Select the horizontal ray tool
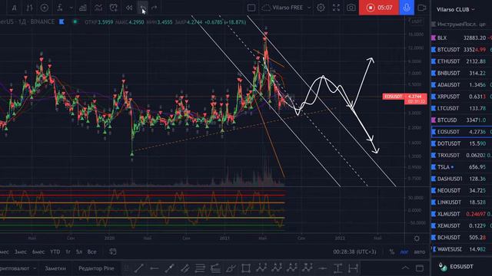492x276 pixels. click(154, 268)
